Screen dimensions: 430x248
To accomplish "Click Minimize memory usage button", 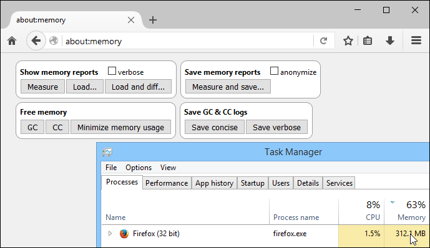I will (x=120, y=127).
